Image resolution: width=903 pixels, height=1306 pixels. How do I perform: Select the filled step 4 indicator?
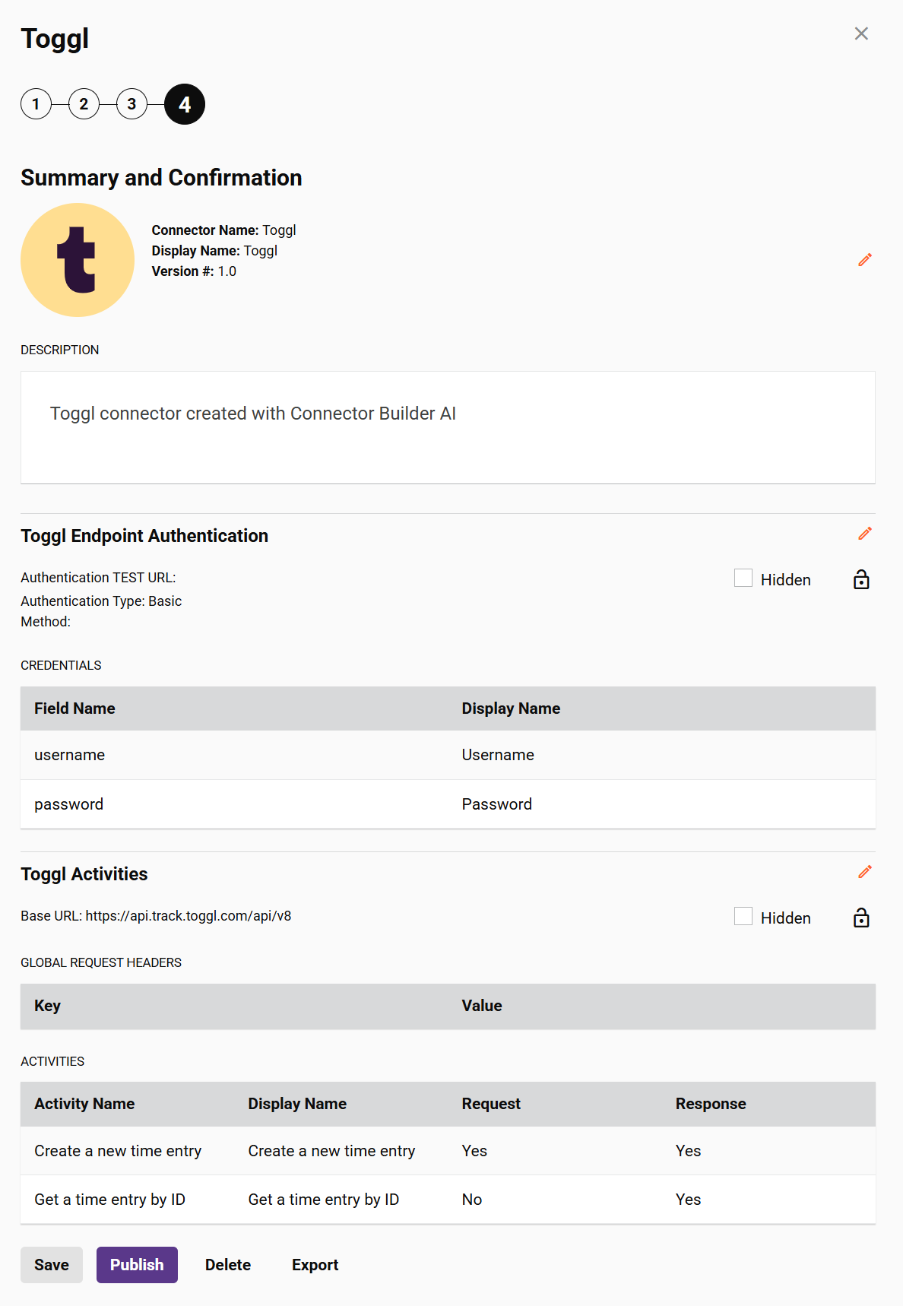coord(183,104)
